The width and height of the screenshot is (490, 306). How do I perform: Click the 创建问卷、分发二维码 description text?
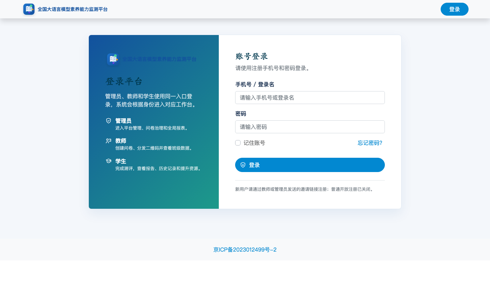point(155,148)
